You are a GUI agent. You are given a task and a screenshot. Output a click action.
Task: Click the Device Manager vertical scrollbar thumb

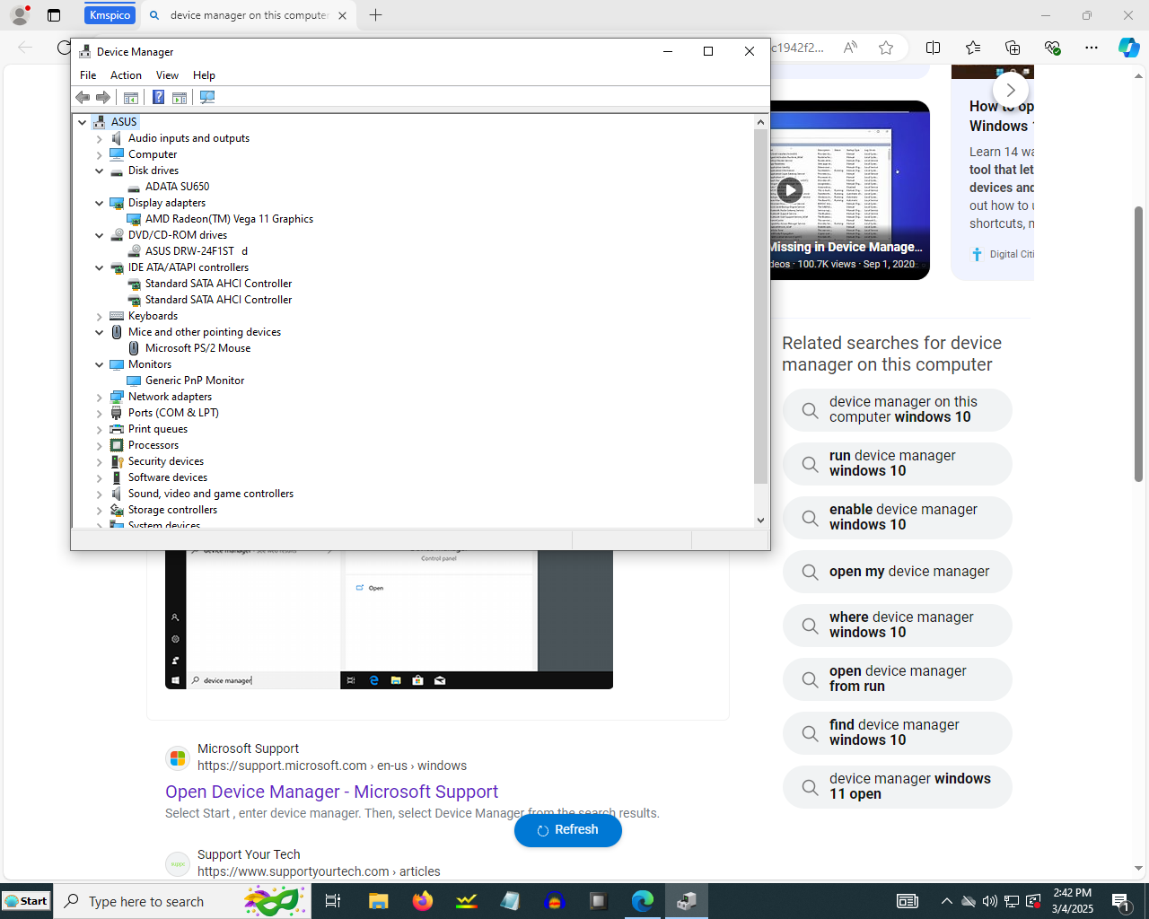click(760, 306)
